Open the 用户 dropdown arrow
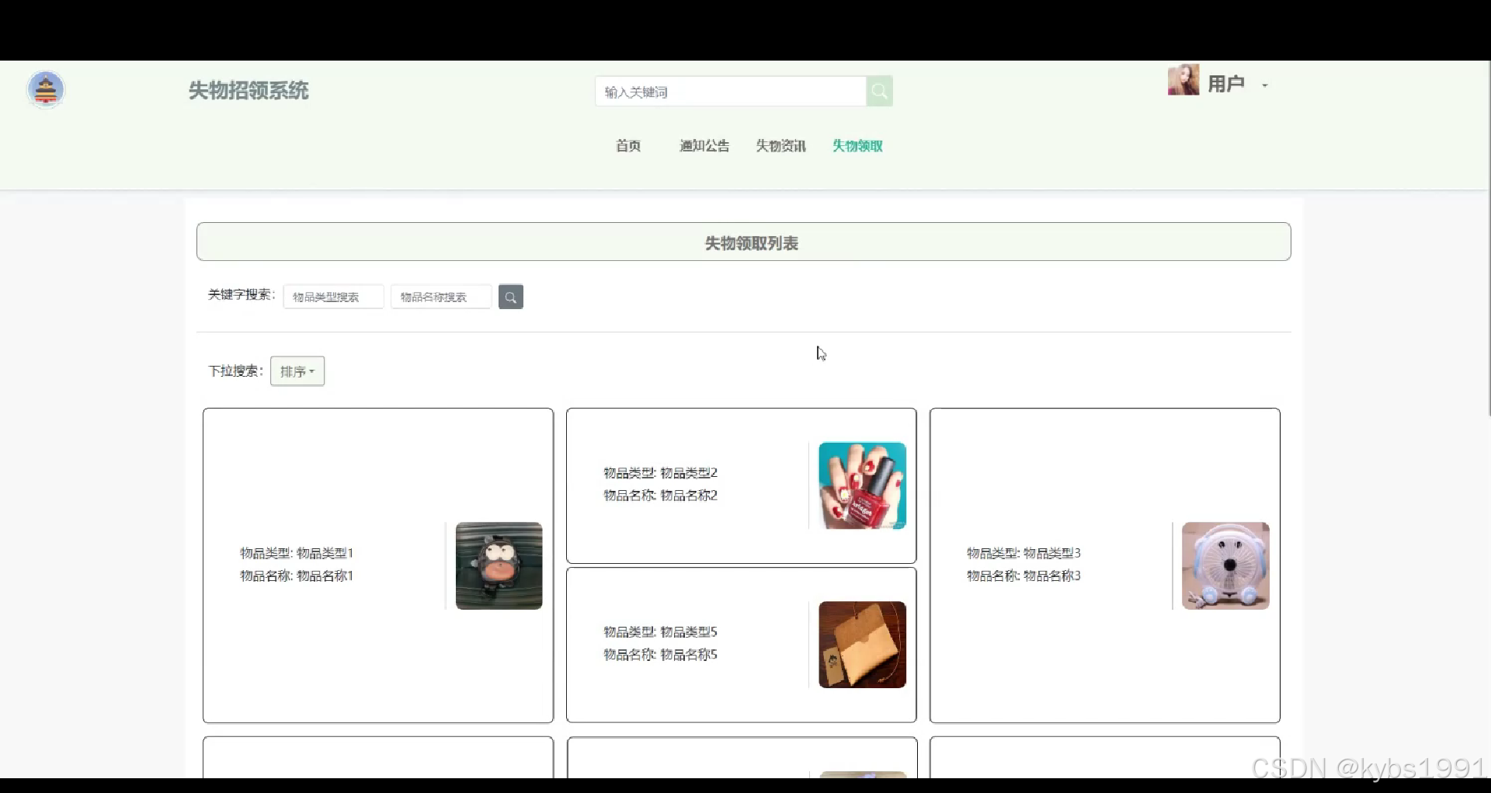The height and width of the screenshot is (793, 1491). tap(1265, 85)
